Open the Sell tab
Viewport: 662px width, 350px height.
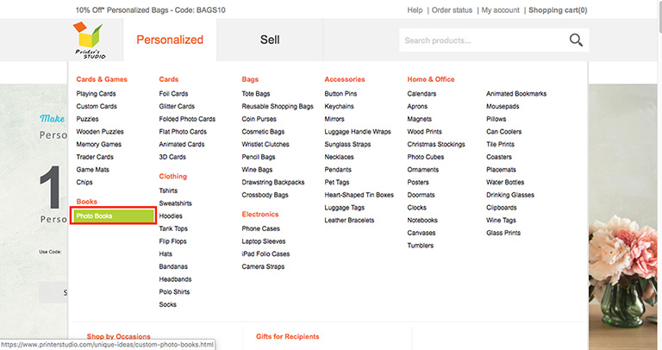[x=270, y=40]
